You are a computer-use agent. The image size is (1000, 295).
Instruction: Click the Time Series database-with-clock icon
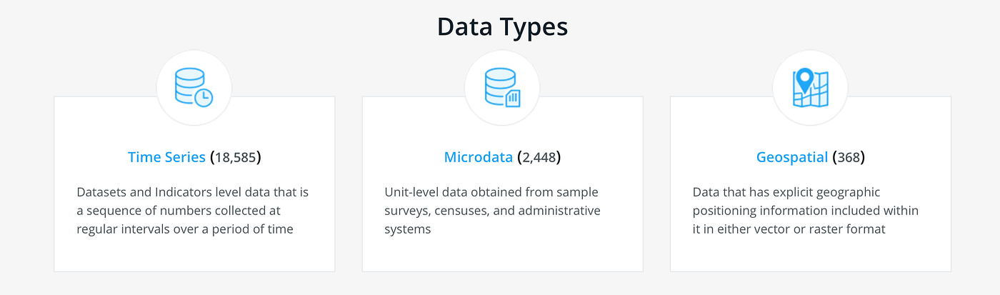pyautogui.click(x=194, y=89)
